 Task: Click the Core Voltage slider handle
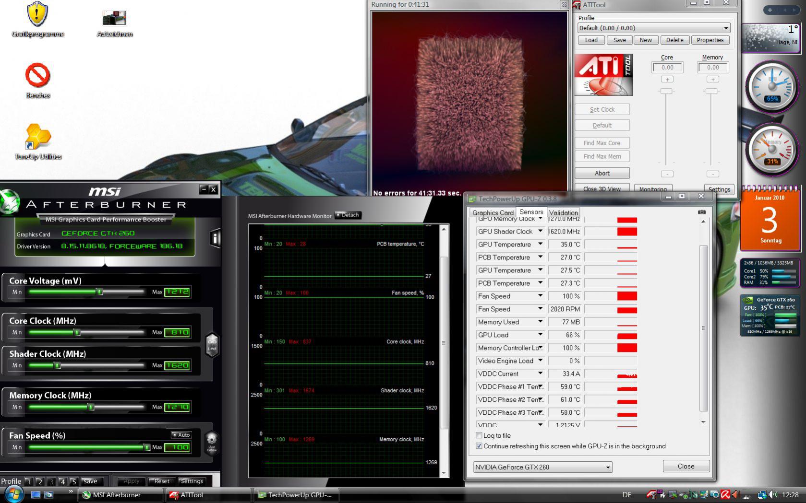[x=100, y=292]
